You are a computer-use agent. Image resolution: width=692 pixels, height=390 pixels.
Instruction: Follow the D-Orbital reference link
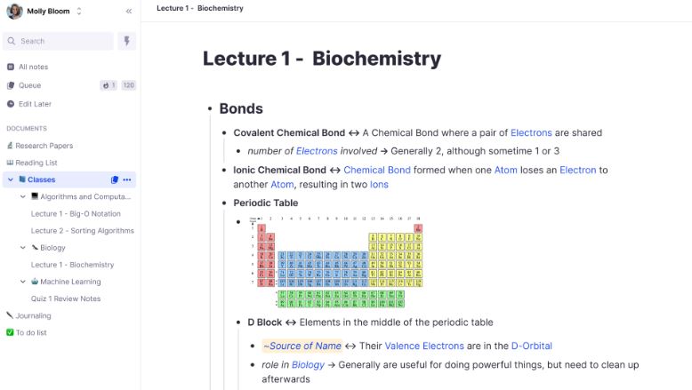tap(531, 346)
